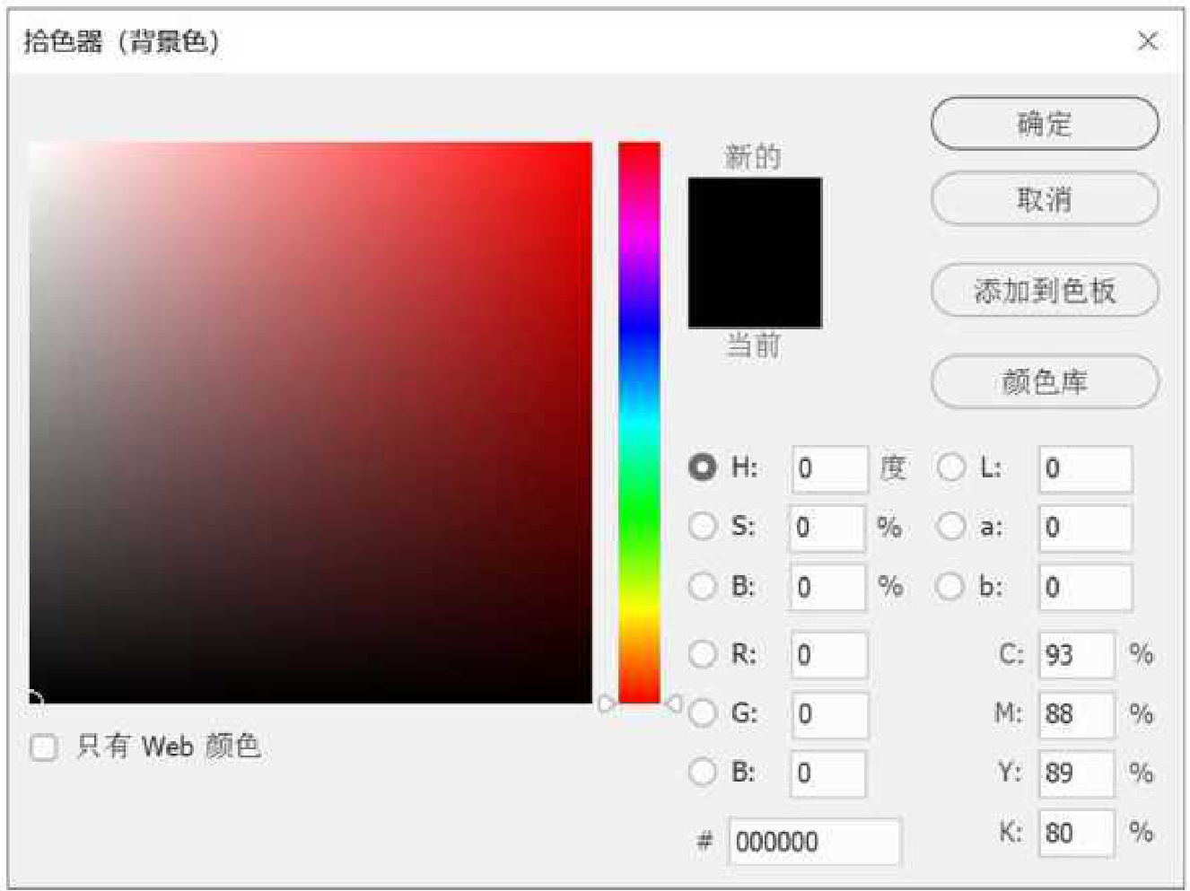Select the G green radio button

(703, 713)
